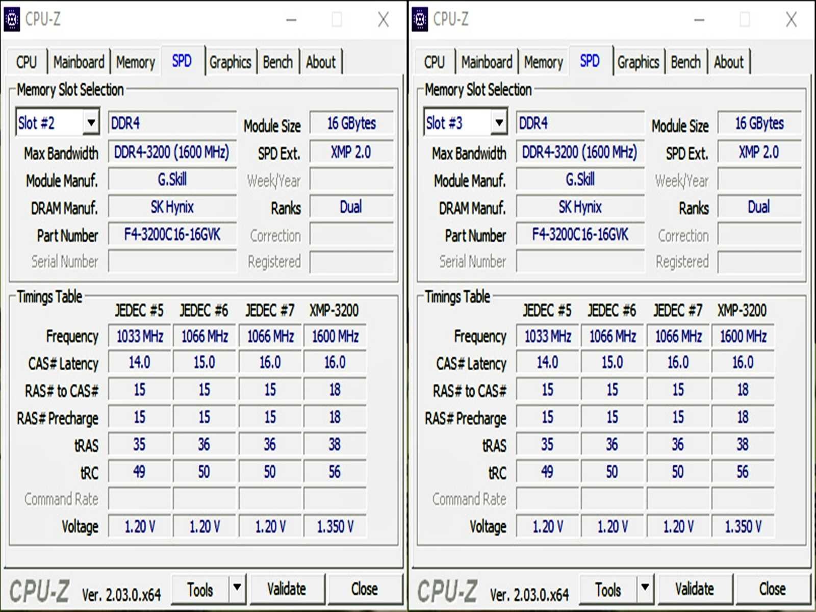This screenshot has width=816, height=612.
Task: Click JEDEC #5 tRAS value 35 in left window
Action: [139, 445]
